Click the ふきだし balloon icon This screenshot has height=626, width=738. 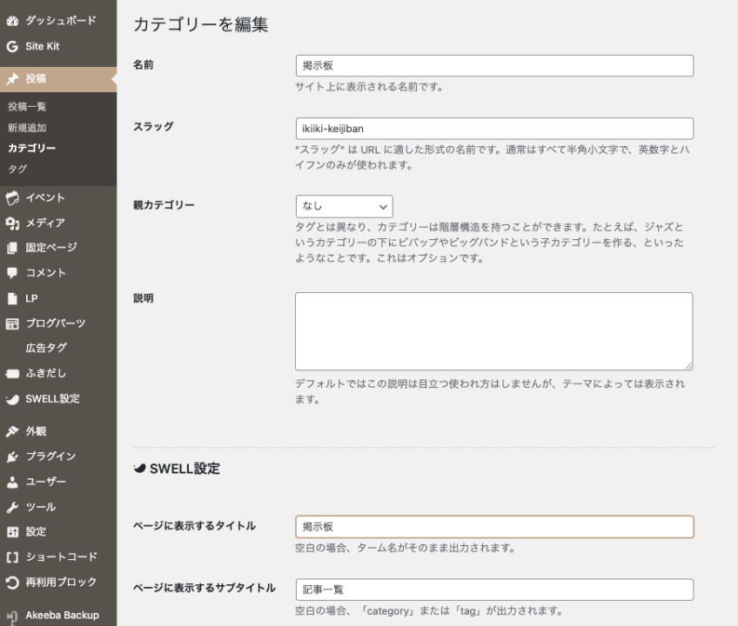12,374
